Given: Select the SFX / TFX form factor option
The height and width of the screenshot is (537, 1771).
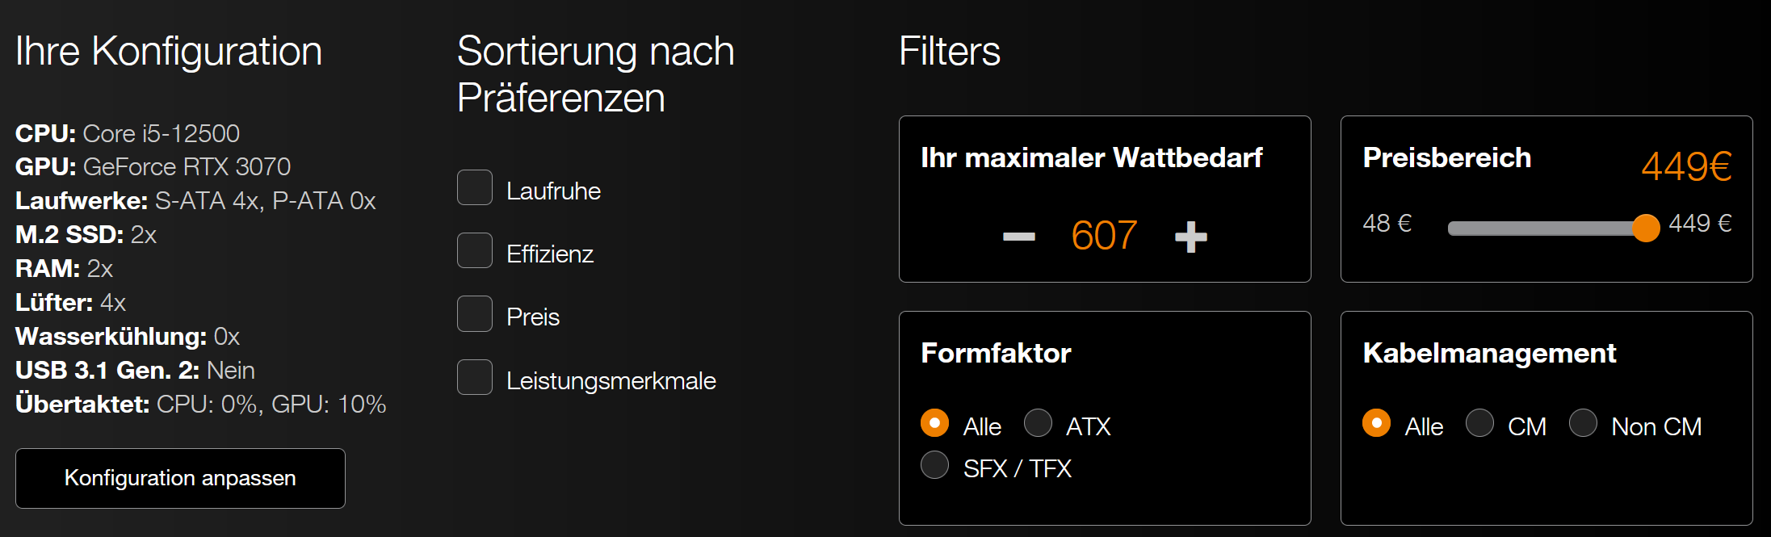Looking at the screenshot, I should click(934, 465).
